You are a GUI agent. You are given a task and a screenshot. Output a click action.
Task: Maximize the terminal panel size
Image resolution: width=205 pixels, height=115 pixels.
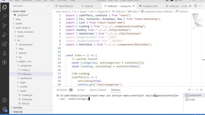[197, 90]
